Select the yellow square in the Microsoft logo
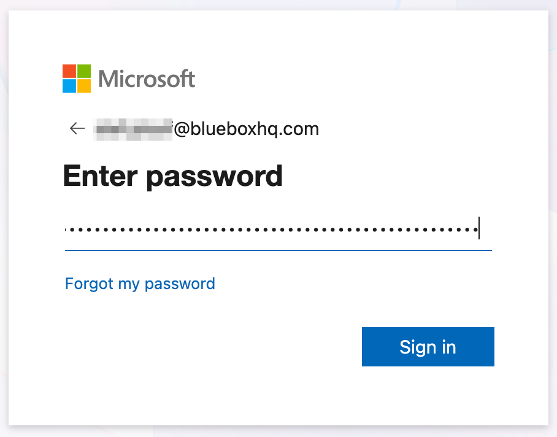Screen dimensions: 557x437 (x=83, y=87)
